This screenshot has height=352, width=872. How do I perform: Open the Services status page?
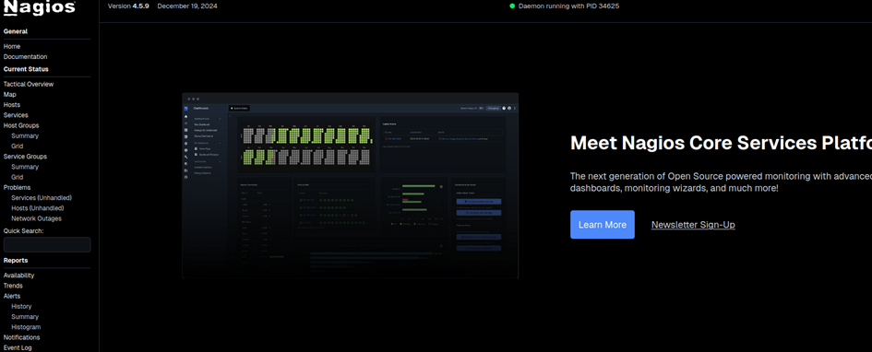pyautogui.click(x=16, y=115)
